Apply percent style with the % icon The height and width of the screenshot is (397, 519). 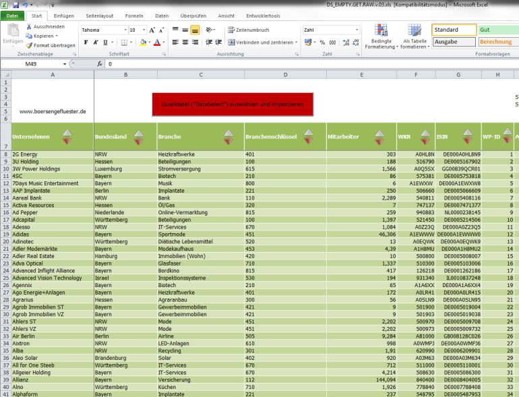pyautogui.click(x=322, y=42)
